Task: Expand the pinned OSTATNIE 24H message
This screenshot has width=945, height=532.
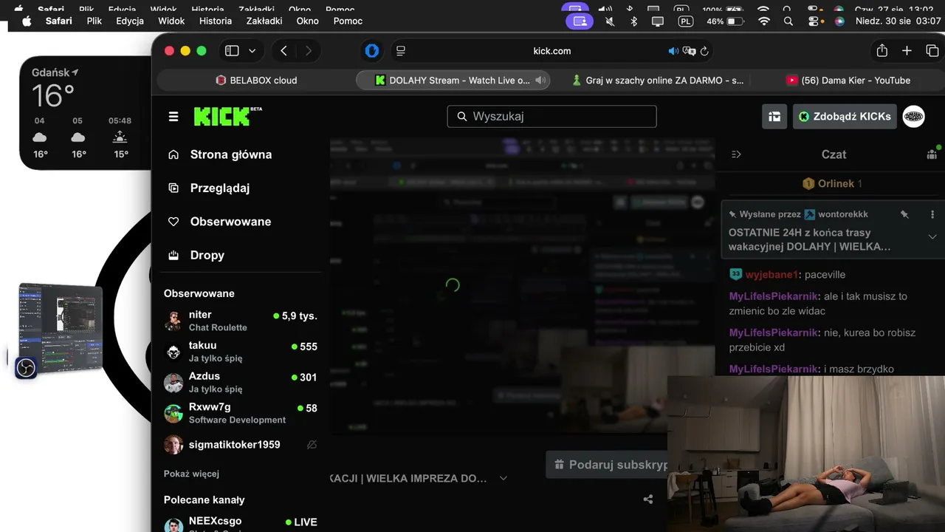Action: pyautogui.click(x=932, y=237)
